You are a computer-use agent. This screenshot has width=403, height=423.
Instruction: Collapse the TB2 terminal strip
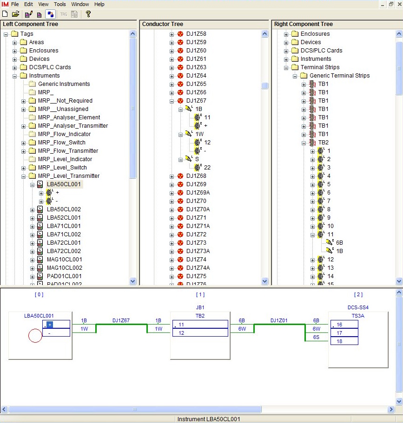[304, 143]
